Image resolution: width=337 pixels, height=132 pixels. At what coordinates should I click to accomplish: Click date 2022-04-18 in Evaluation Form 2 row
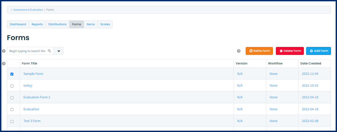[x=310, y=97]
